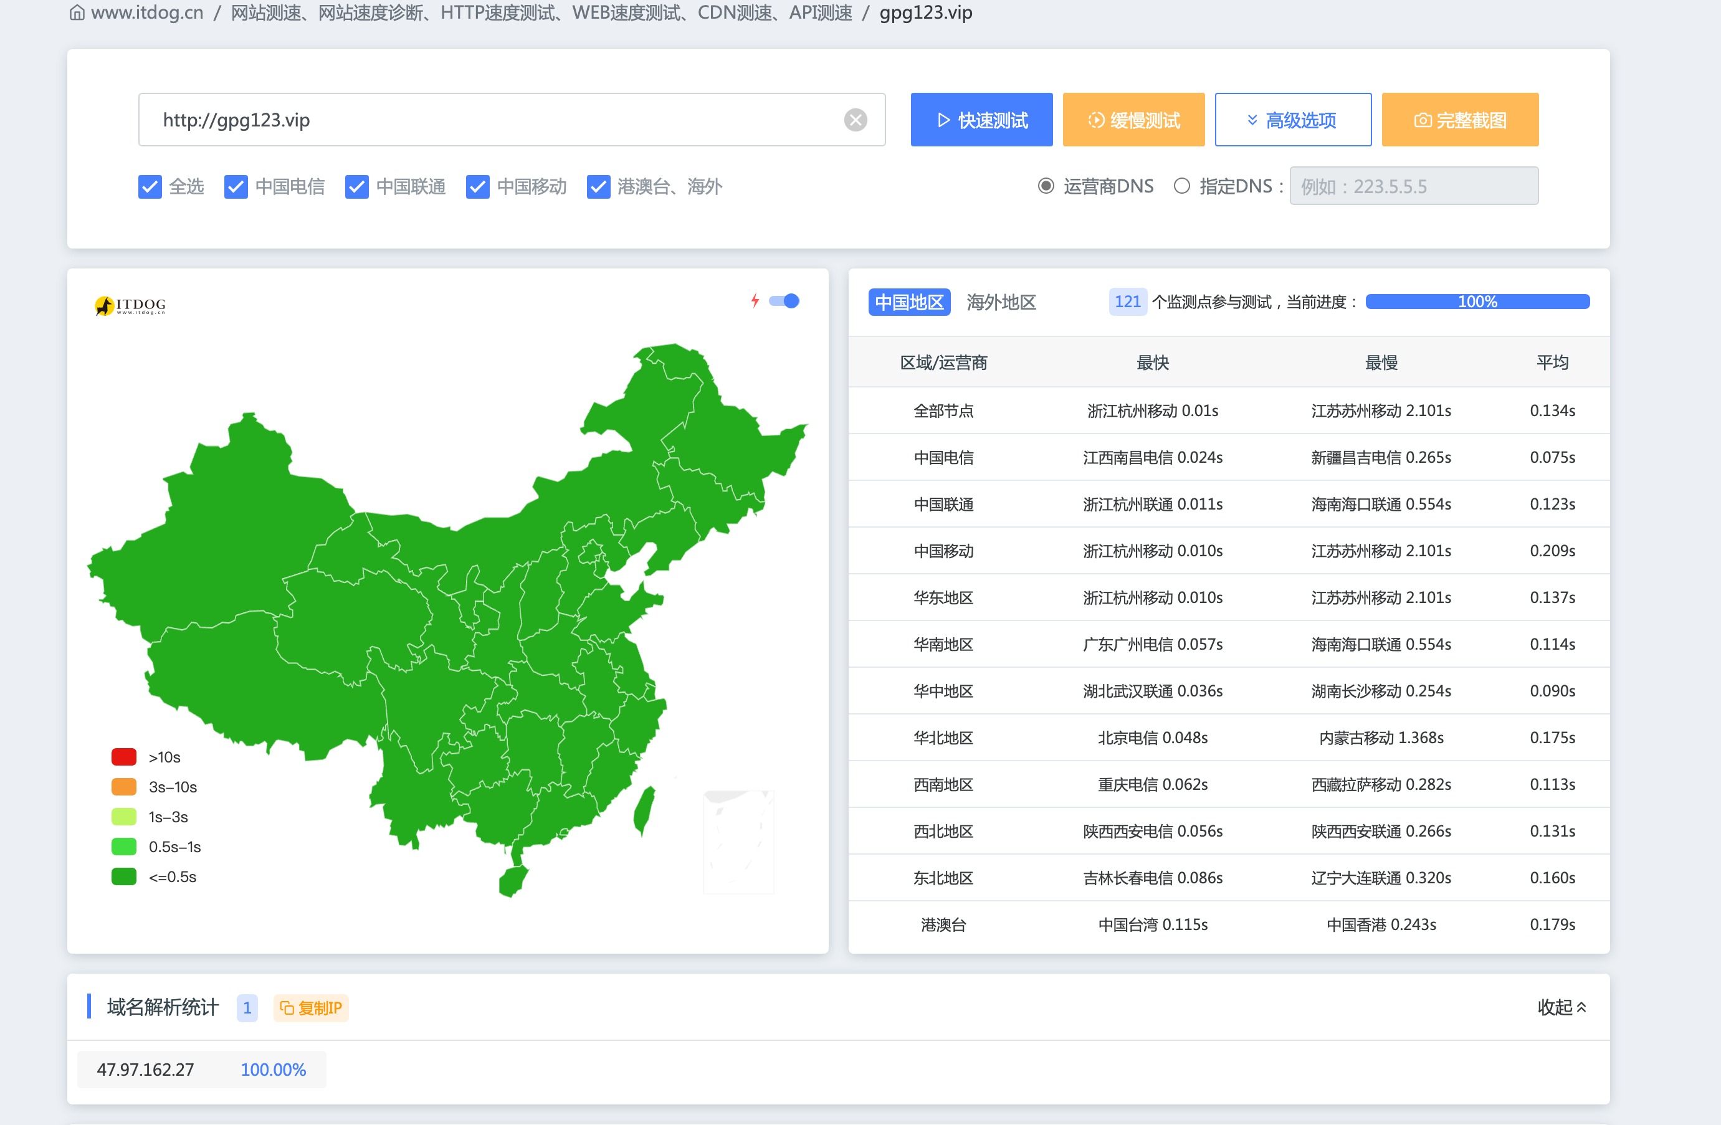Switch to the 海外地区 tab
Screen dimensions: 1721x1125
click(1001, 302)
